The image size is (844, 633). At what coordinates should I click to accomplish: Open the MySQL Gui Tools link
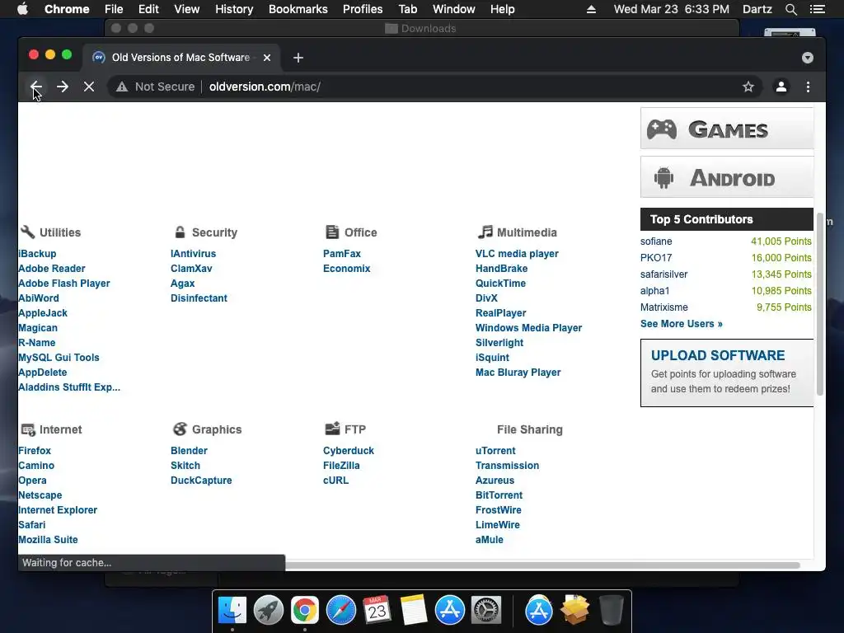pyautogui.click(x=59, y=358)
